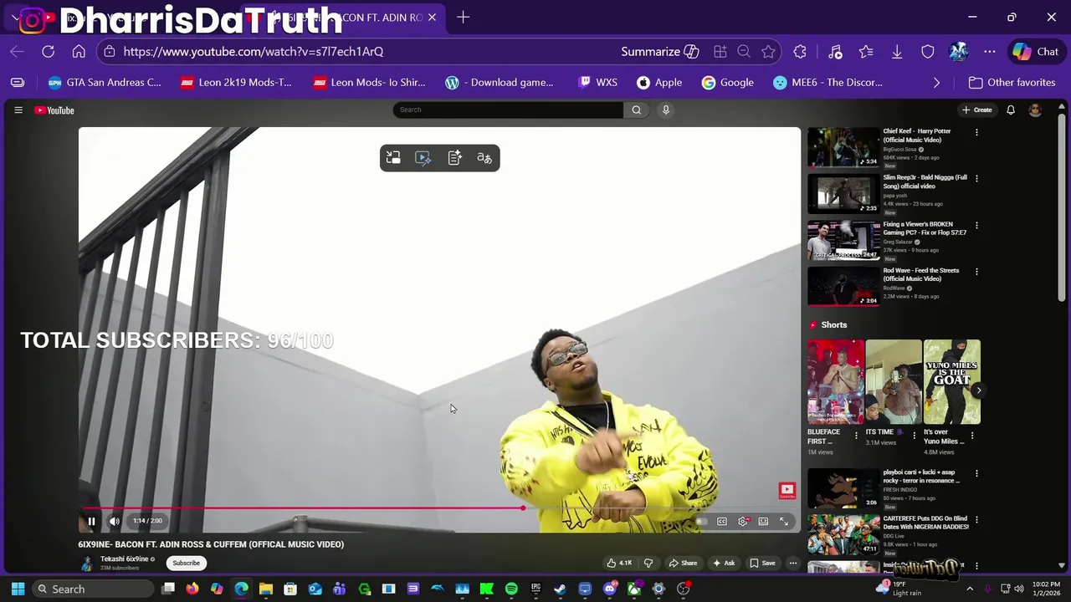Click the notes icon in the video overlay toolbar

(x=454, y=158)
